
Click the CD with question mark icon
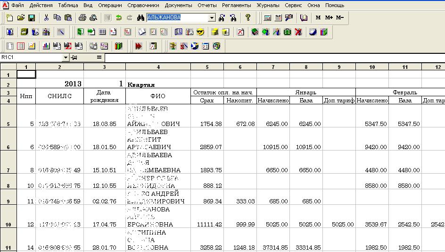click(216, 46)
